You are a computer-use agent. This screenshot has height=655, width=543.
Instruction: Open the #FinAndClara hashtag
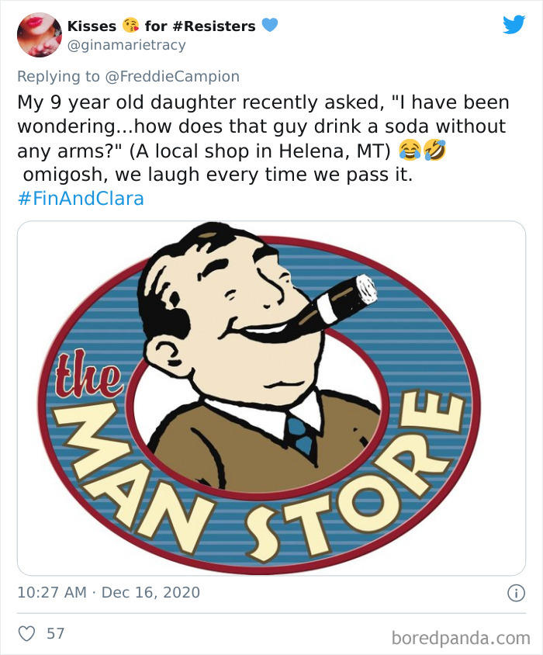pyautogui.click(x=80, y=199)
